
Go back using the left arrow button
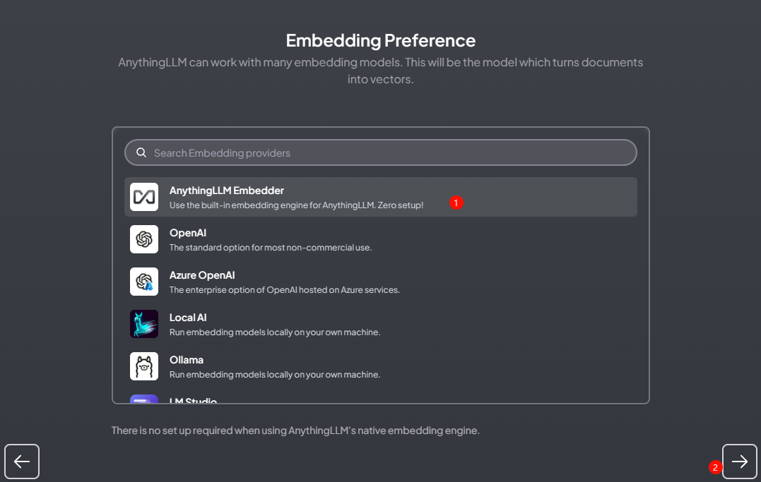tap(22, 462)
